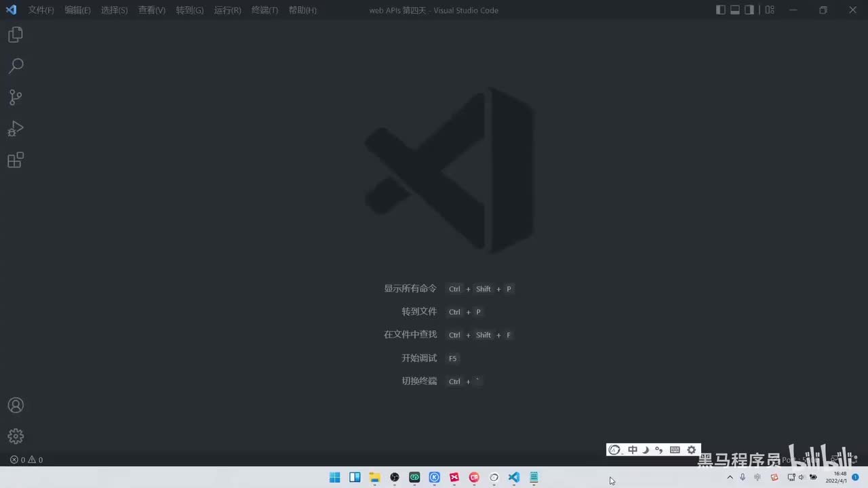
Task: Click the F5 key hint
Action: coord(453,358)
